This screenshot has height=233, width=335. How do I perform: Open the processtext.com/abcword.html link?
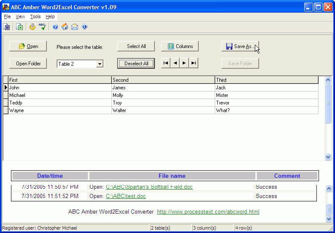208,212
